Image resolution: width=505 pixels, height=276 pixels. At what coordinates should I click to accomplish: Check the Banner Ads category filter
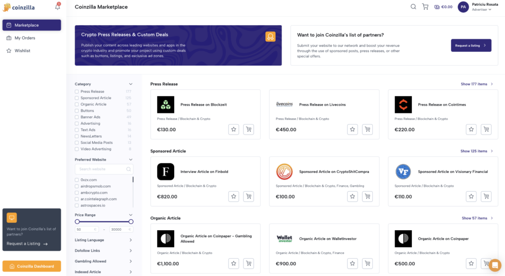click(76, 117)
